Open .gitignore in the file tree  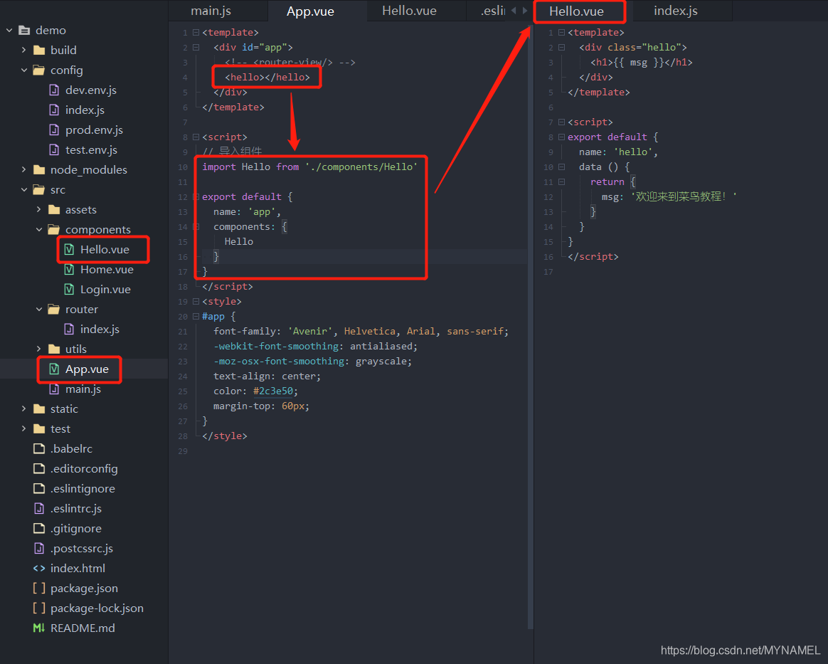[x=75, y=528]
